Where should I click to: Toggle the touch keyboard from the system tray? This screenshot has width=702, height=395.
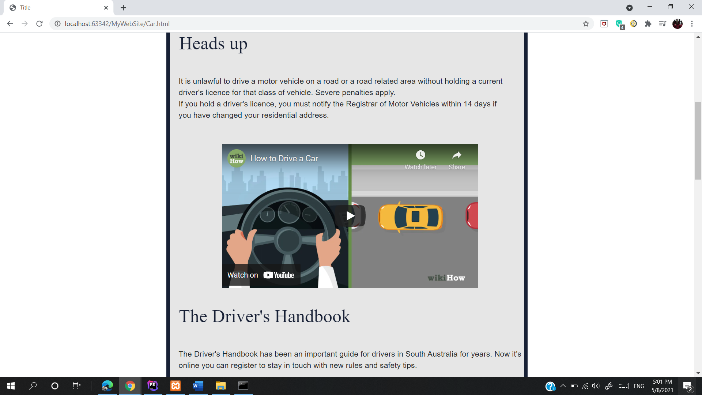pyautogui.click(x=623, y=386)
